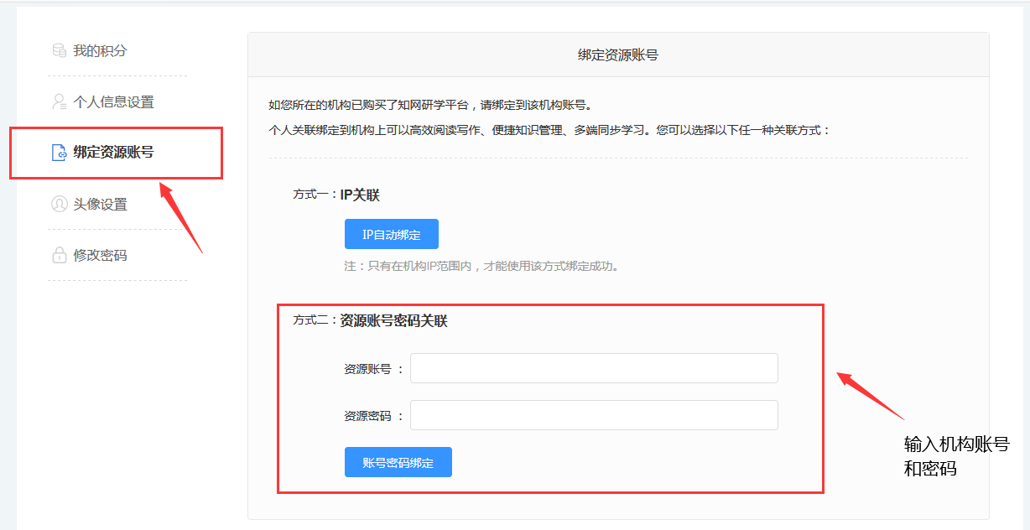Screen dimensions: 1030x530
Task: Navigate to 修改密码 in the sidebar
Action: coord(100,255)
